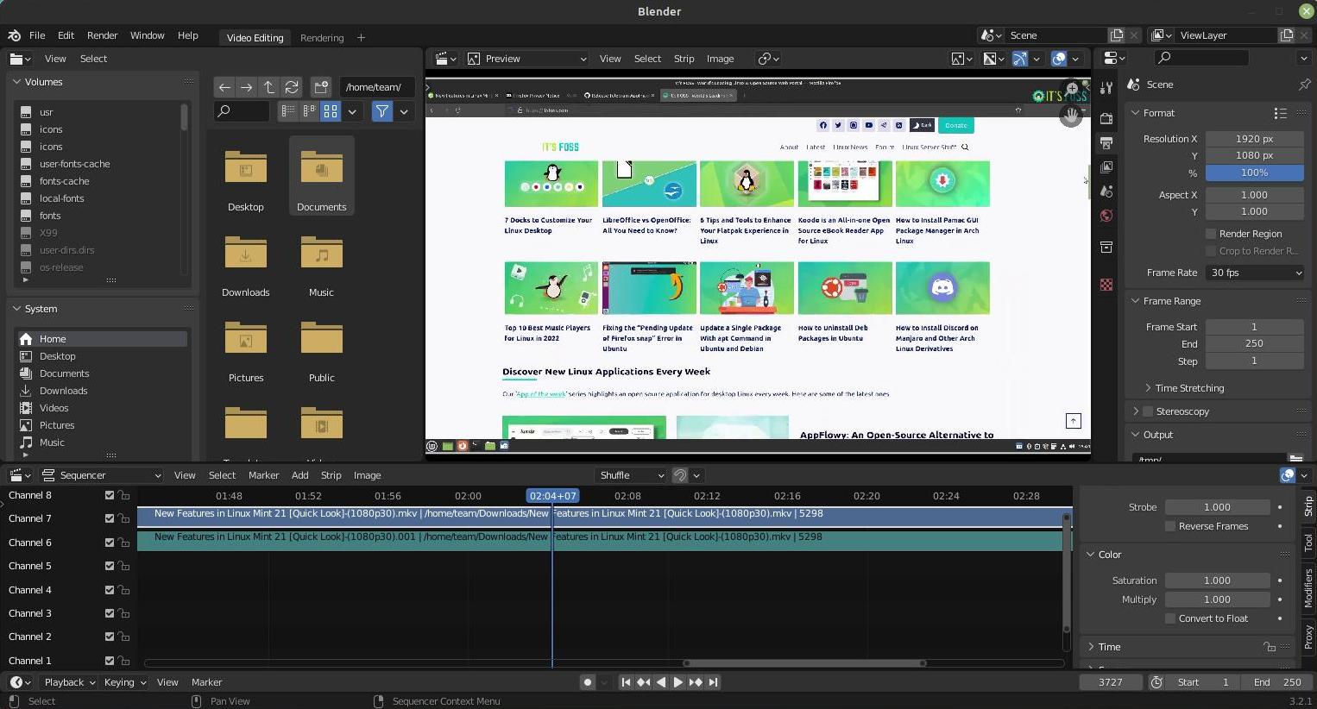This screenshot has height=709, width=1317.
Task: Click the zoom tool in preview
Action: pos(1072,89)
